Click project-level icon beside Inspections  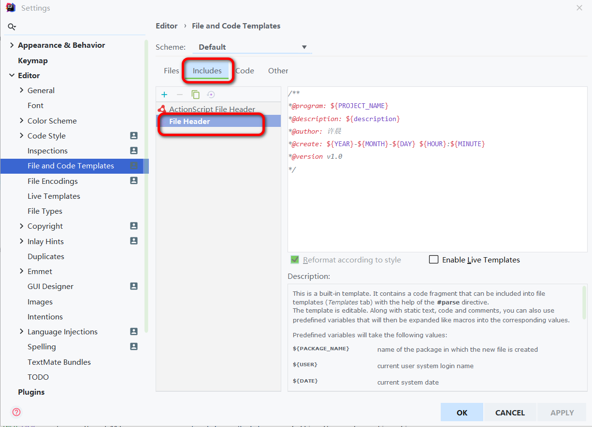pos(134,151)
